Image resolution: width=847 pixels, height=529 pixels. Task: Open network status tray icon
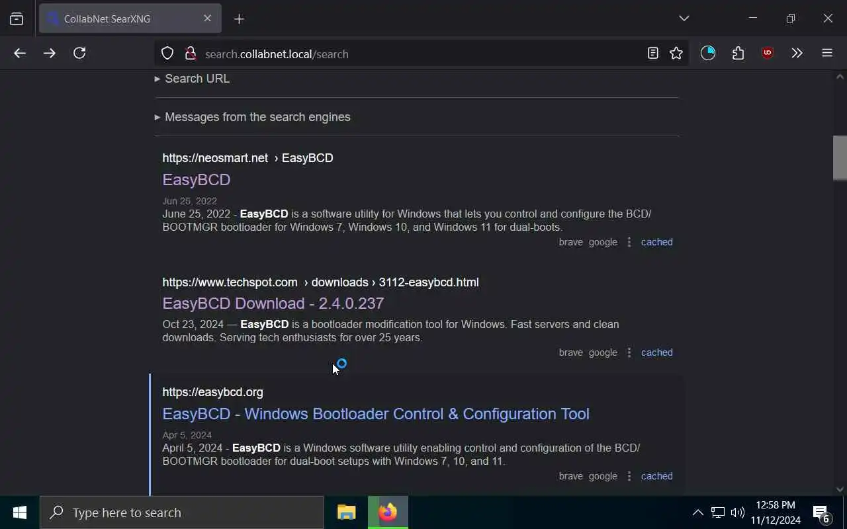point(718,512)
